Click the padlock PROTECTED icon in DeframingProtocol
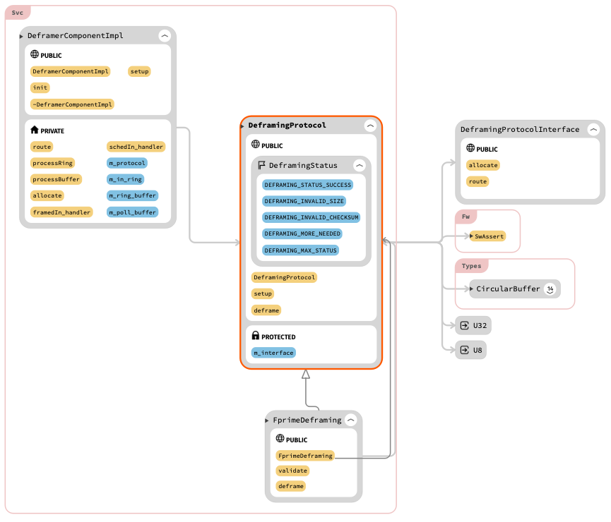The height and width of the screenshot is (522, 611). (x=255, y=336)
